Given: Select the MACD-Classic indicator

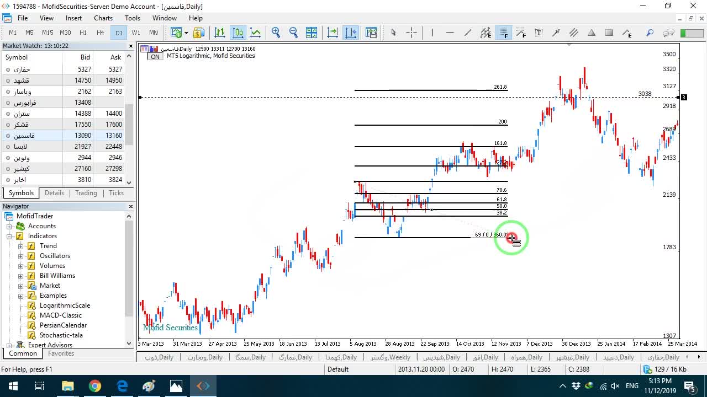Looking at the screenshot, I should pos(61,315).
